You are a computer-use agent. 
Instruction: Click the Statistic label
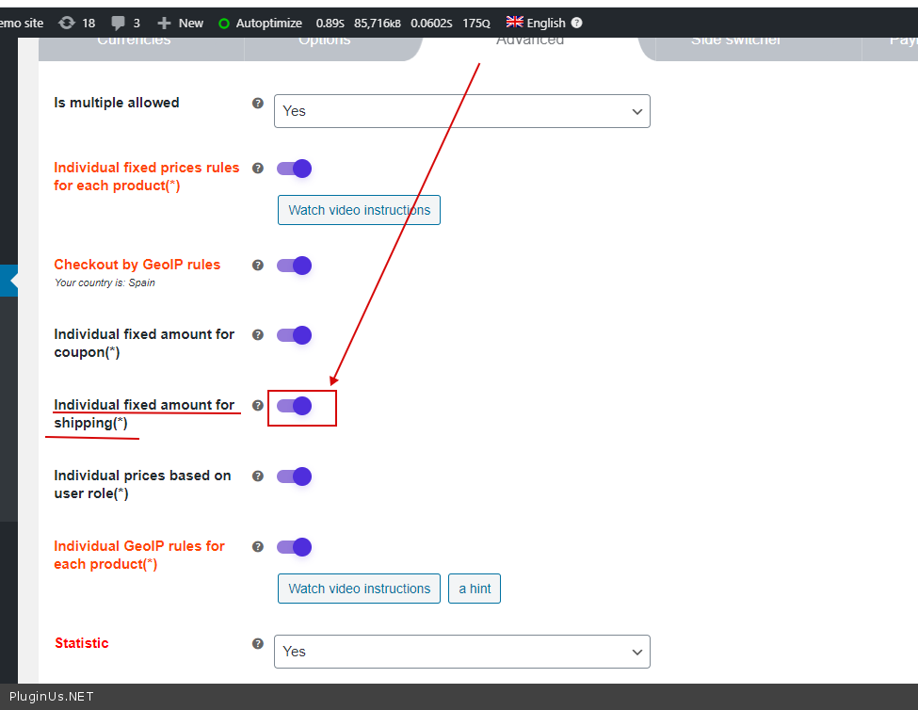point(82,643)
